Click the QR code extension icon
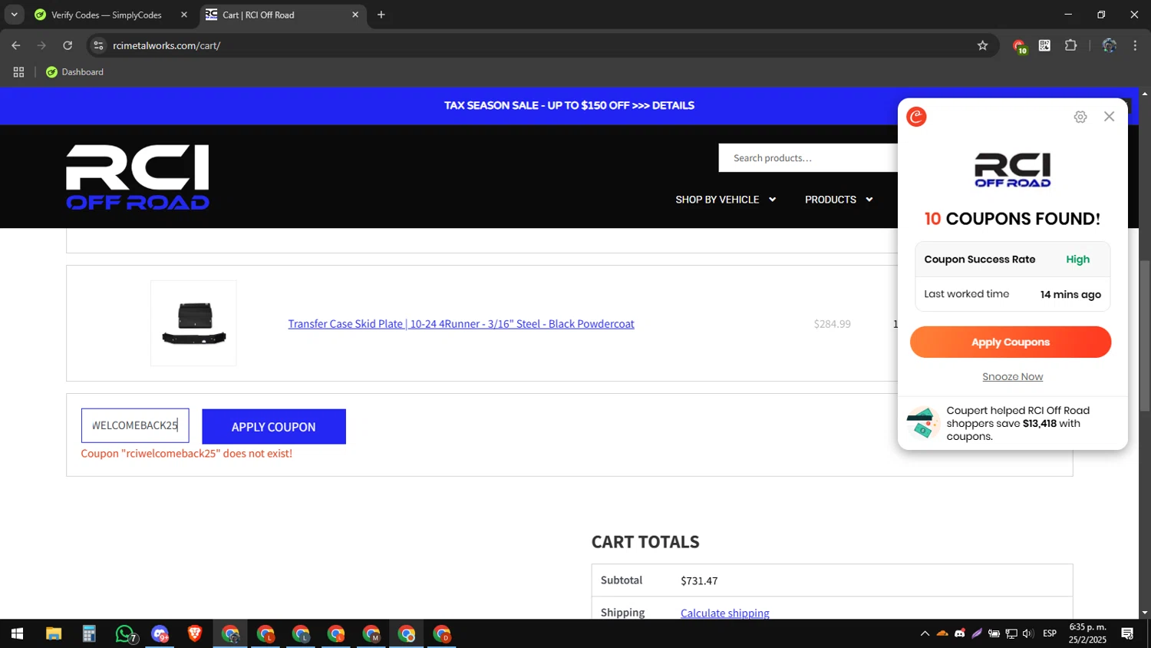Screen dimensions: 1151x648 [x=1044, y=45]
